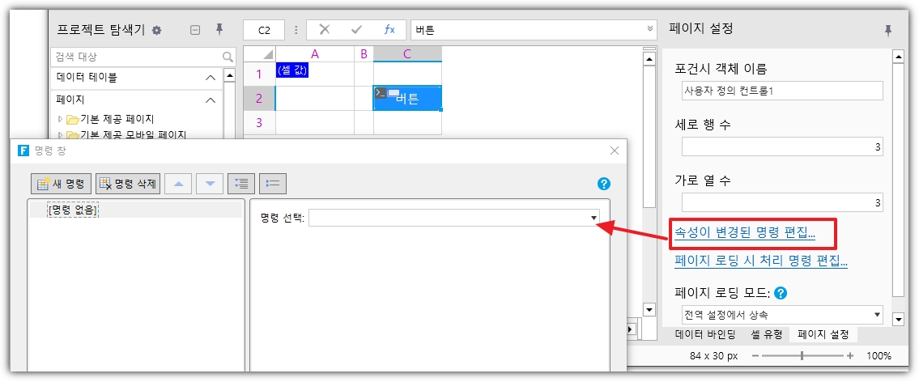
Task: Open help in the command window
Action: (603, 184)
